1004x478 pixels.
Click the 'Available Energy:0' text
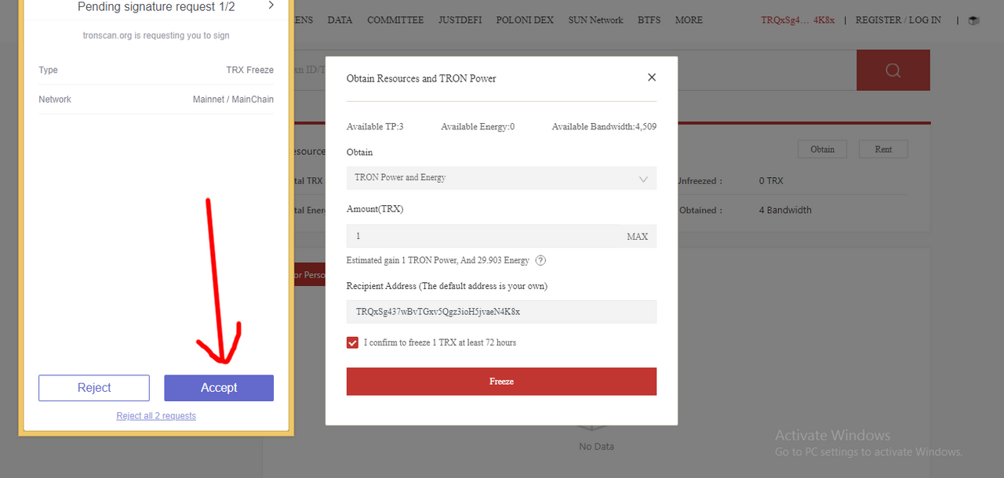[478, 127]
